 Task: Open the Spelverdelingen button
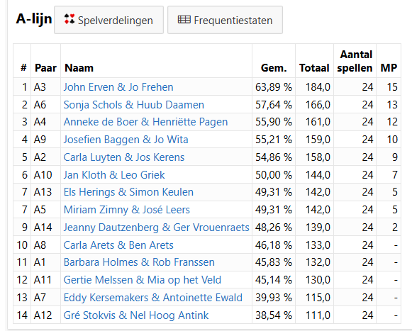coord(108,20)
